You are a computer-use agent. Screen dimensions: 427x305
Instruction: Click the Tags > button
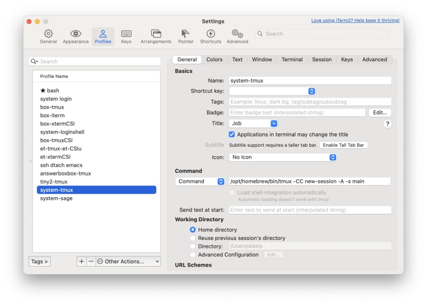(39, 261)
